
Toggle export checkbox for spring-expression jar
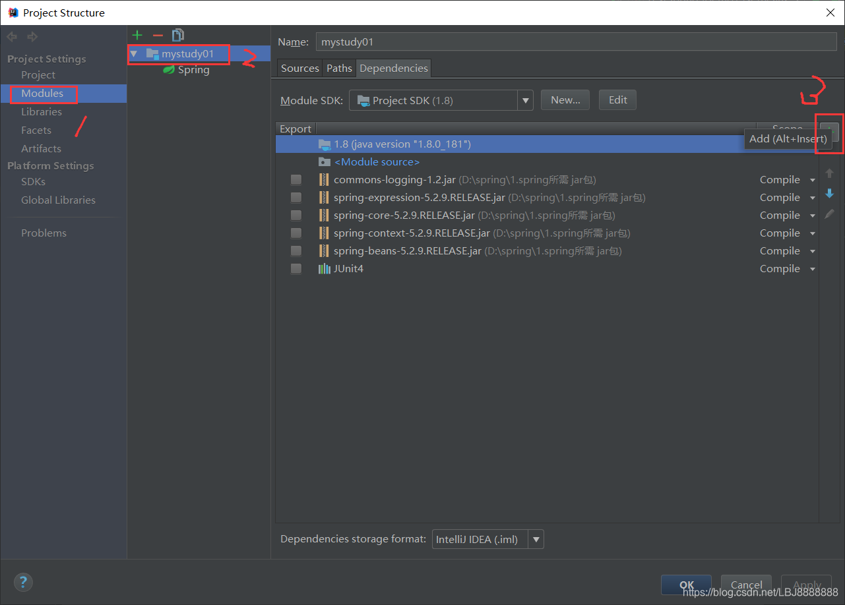(x=296, y=197)
